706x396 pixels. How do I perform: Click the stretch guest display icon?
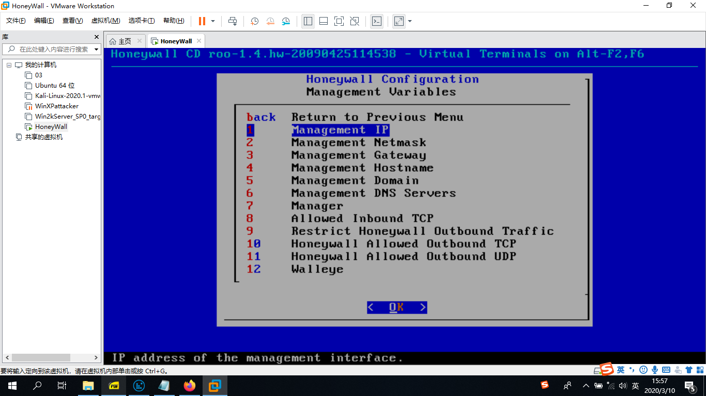[x=399, y=21]
